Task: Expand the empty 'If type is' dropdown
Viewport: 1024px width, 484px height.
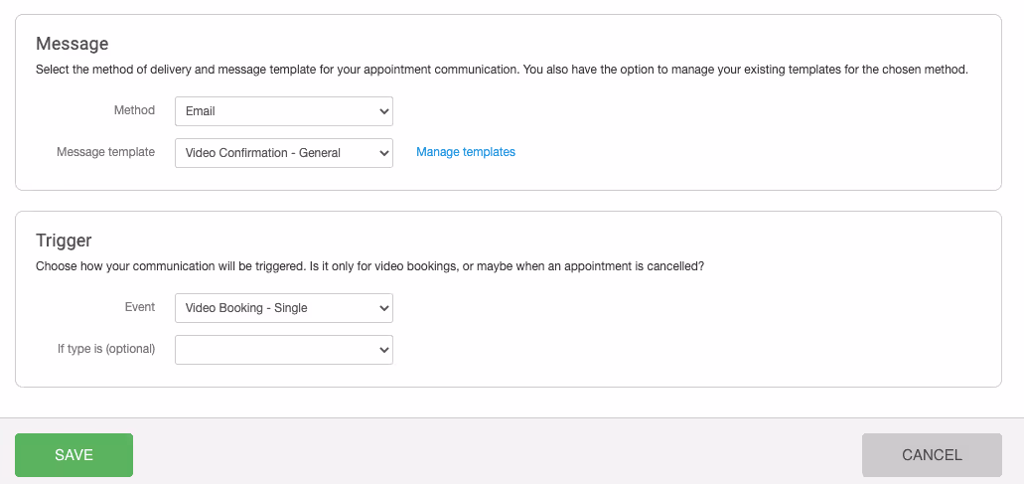Action: 283,350
